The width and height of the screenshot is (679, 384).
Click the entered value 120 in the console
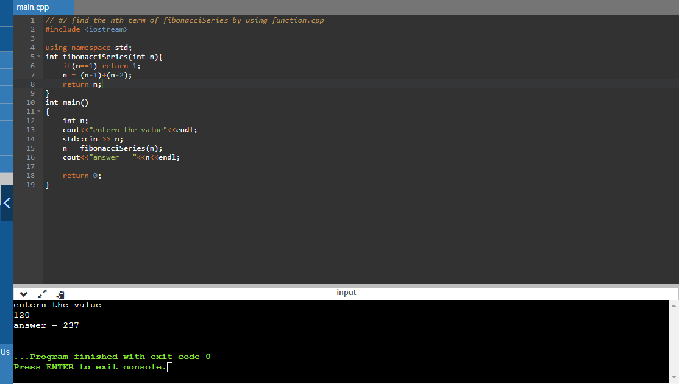(x=20, y=315)
